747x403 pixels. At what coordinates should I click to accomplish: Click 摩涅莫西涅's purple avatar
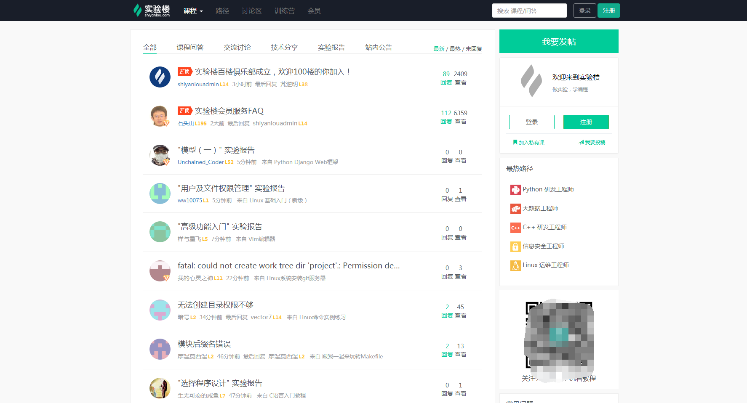tap(160, 349)
